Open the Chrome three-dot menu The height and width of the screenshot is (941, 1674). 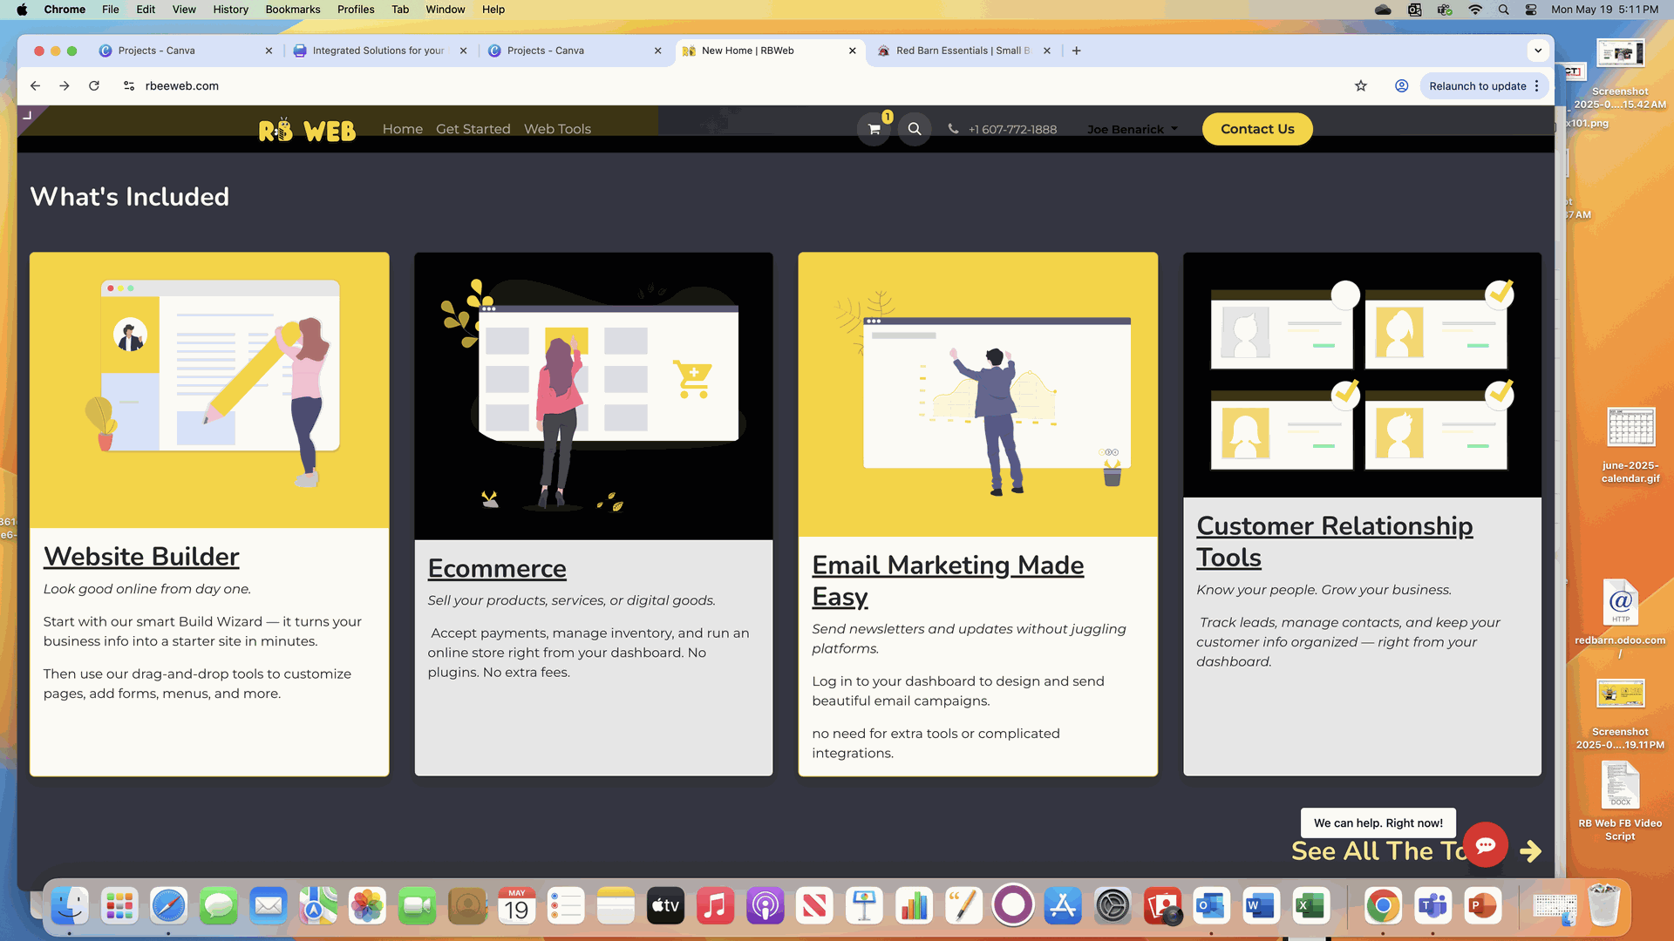click(1537, 85)
